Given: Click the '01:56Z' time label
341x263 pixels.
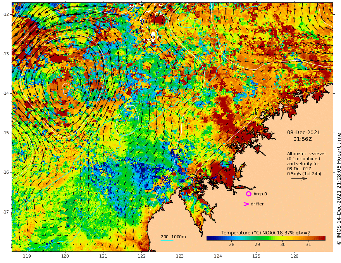Looking at the screenshot, I should click(303, 139).
